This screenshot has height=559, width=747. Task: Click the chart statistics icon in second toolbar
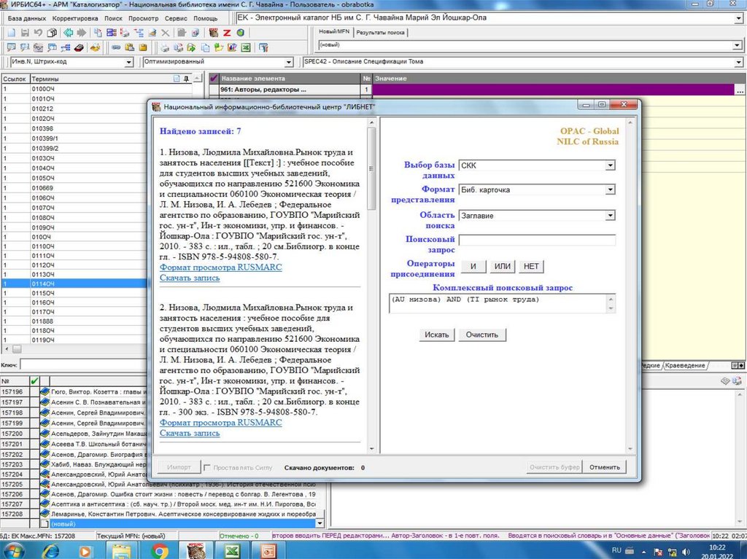click(x=232, y=47)
